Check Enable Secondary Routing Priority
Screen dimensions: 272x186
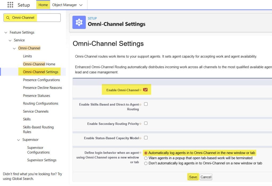pos(146,123)
